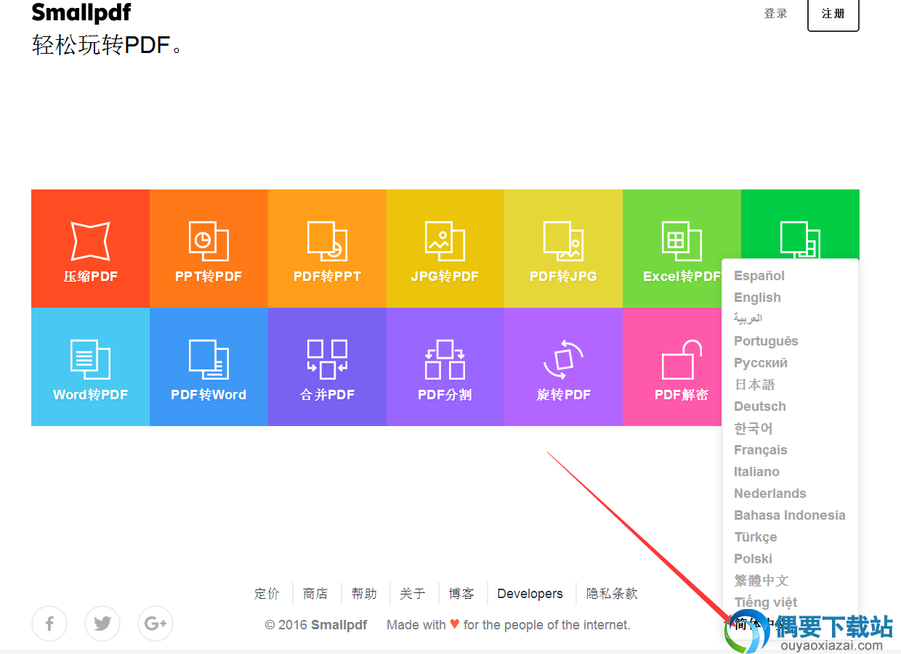Image resolution: width=901 pixels, height=654 pixels.
Task: Go home via the Smallpdf logo
Action: coord(81,12)
